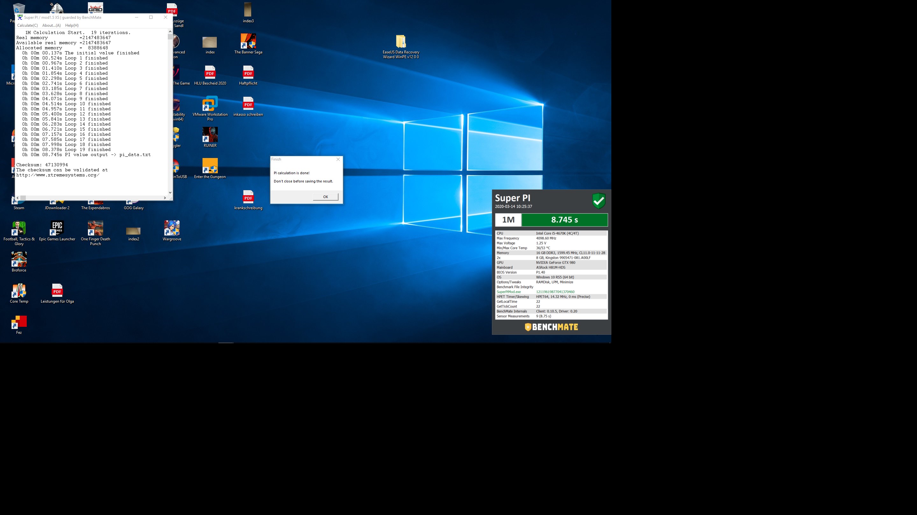
Task: Select the krankschreibung PDF file
Action: tap(248, 200)
